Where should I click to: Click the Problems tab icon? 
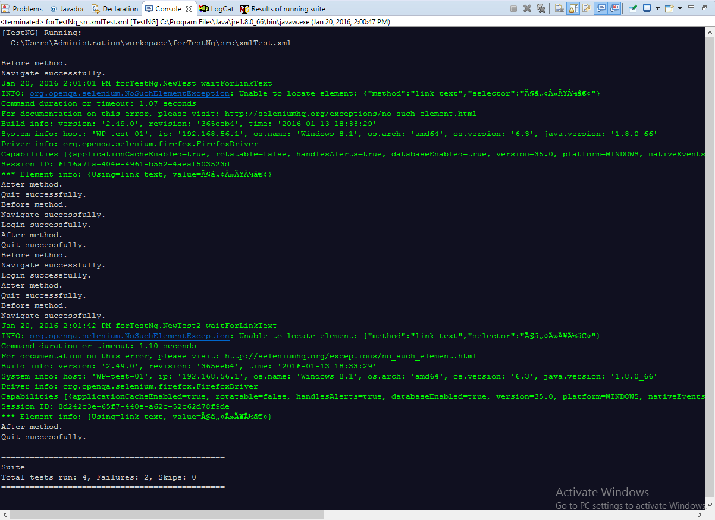click(x=7, y=9)
